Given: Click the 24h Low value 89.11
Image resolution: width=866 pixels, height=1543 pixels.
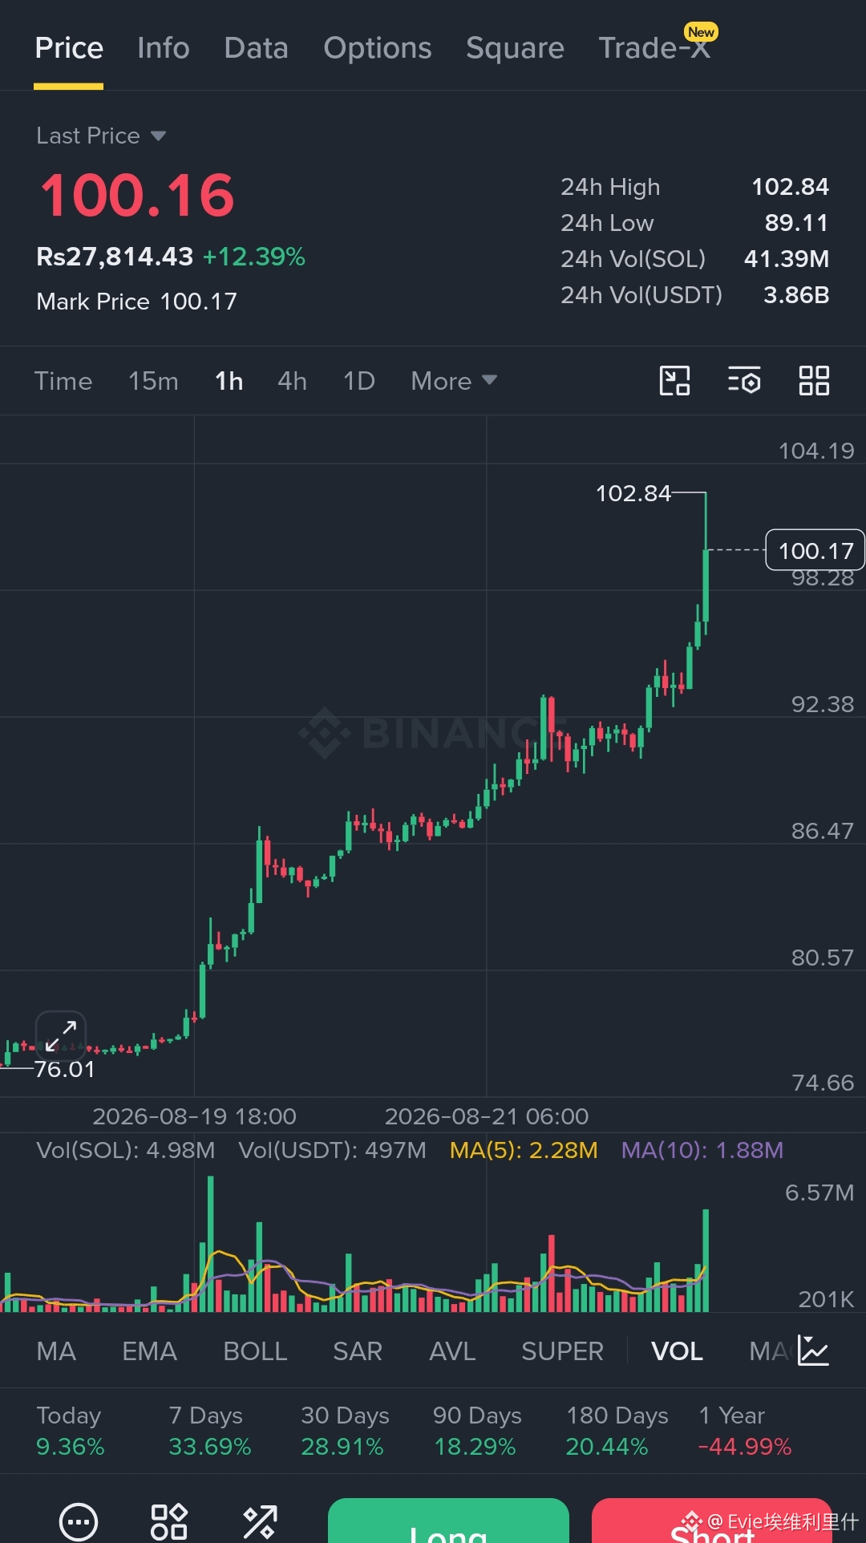Looking at the screenshot, I should (x=796, y=223).
